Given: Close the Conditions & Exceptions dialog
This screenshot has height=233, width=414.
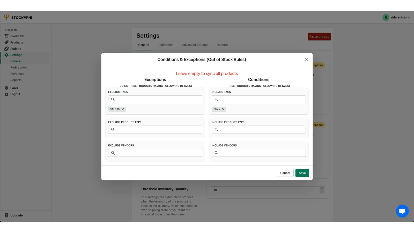Looking at the screenshot, I should click(x=306, y=60).
